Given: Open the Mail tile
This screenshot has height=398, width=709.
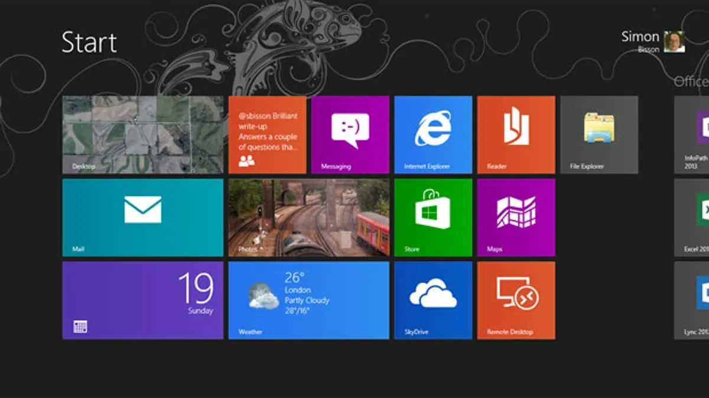Looking at the screenshot, I should coord(143,218).
